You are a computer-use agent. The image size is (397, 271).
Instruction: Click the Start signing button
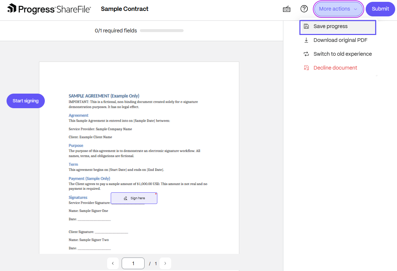tap(25, 101)
